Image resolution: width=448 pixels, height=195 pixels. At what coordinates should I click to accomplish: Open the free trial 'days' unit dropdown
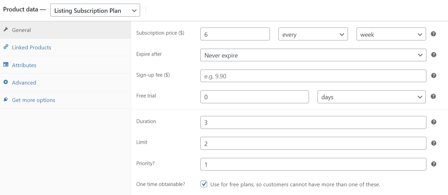tap(372, 97)
